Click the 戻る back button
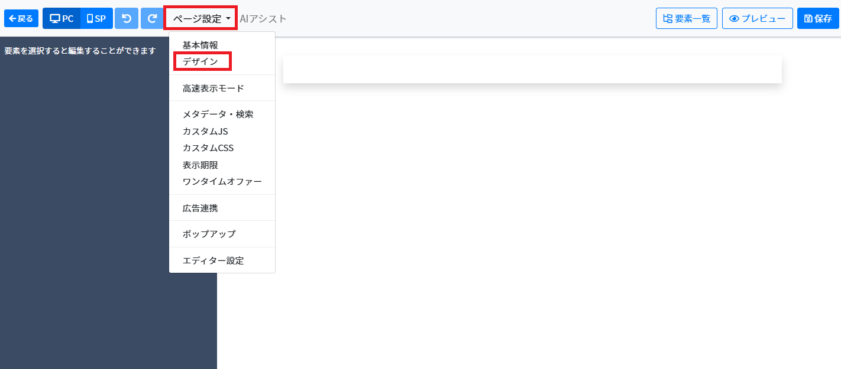The width and height of the screenshot is (841, 369). click(21, 18)
